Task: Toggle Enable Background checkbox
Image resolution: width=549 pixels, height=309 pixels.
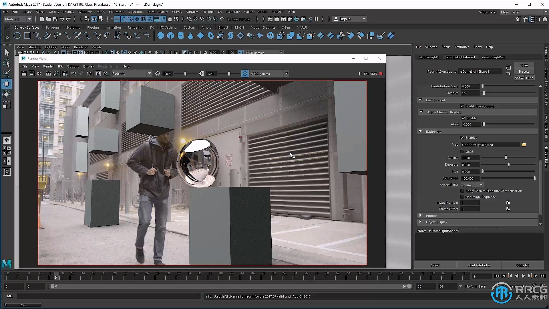Action: (462, 106)
